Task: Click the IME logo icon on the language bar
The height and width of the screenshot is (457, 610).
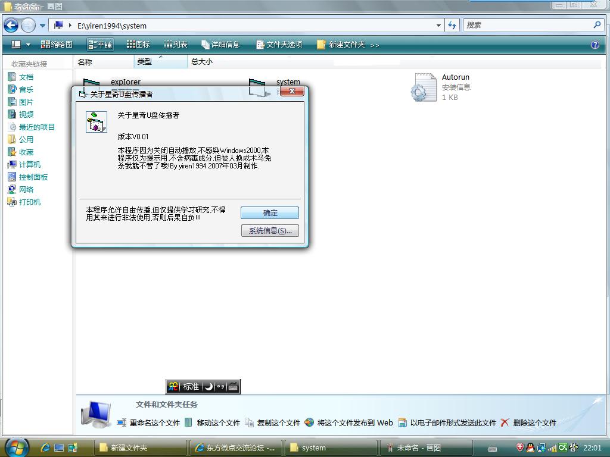Action: tap(173, 387)
